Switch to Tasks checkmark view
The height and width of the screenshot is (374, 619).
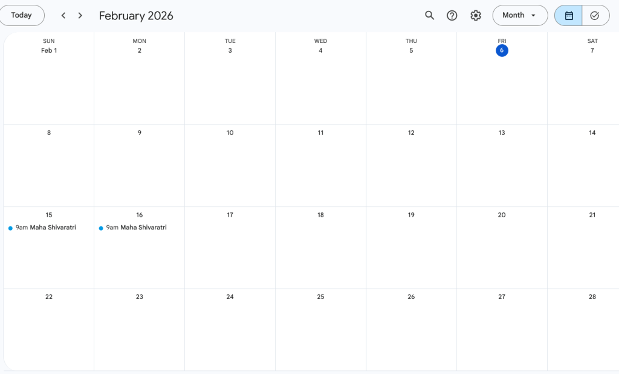pyautogui.click(x=595, y=16)
